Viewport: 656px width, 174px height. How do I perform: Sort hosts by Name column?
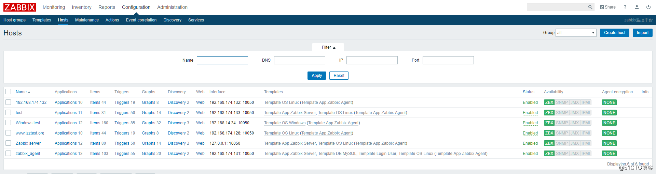click(23, 92)
